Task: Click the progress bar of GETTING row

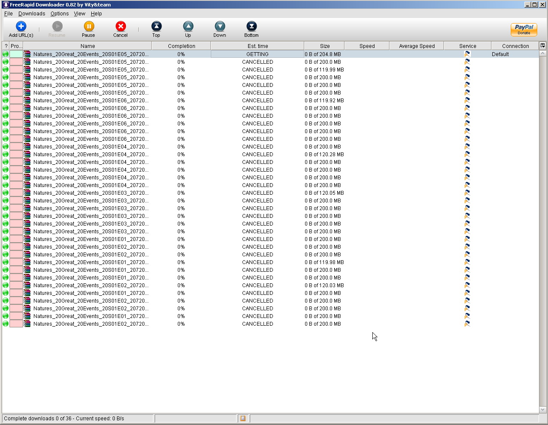Action: (x=16, y=54)
